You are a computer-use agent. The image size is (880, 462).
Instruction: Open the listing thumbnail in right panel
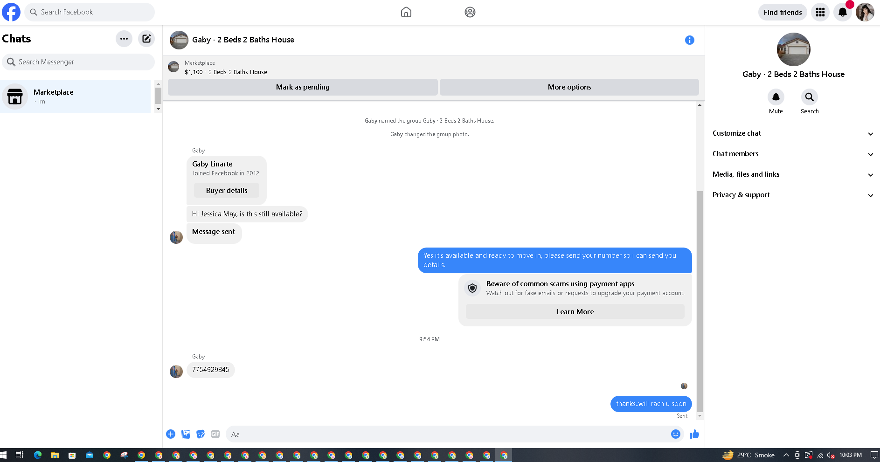[x=793, y=49]
